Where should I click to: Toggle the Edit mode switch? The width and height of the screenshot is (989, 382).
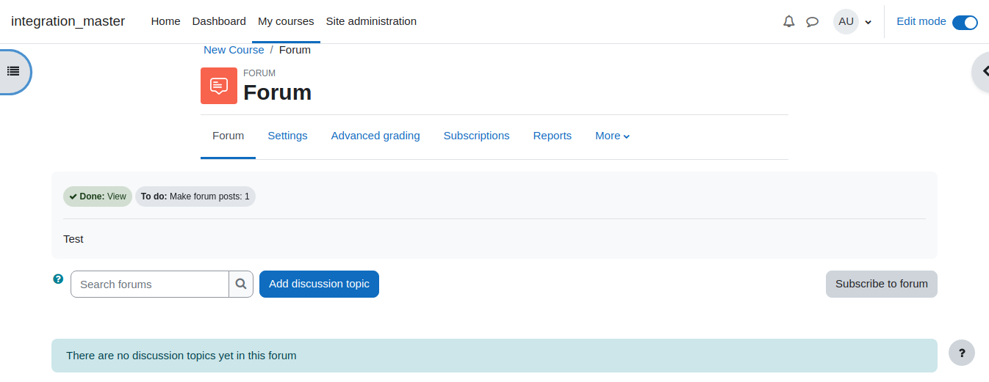pyautogui.click(x=965, y=22)
